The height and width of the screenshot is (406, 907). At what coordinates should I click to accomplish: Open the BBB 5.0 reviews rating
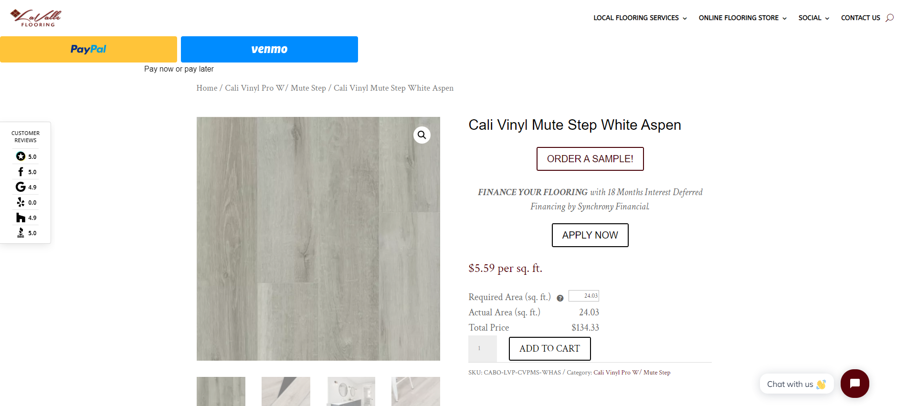(x=26, y=233)
